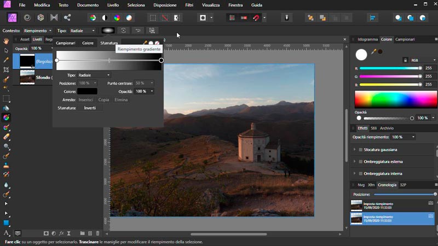This screenshot has width=438, height=246.
Task: Open the RGB color model dropdown
Action: tap(423, 60)
